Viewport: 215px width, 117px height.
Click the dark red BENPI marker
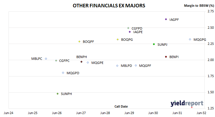click(x=166, y=57)
